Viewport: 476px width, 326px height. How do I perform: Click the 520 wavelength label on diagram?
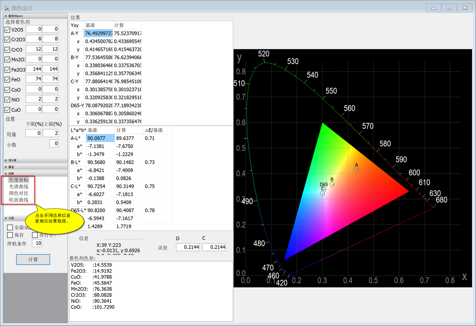point(264,53)
